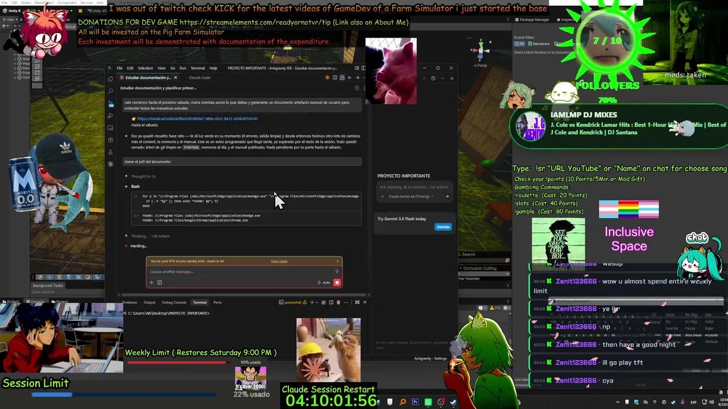Screen dimensions: 728x409
Task: Open Run and Debug in the activity bar
Action: 110,116
